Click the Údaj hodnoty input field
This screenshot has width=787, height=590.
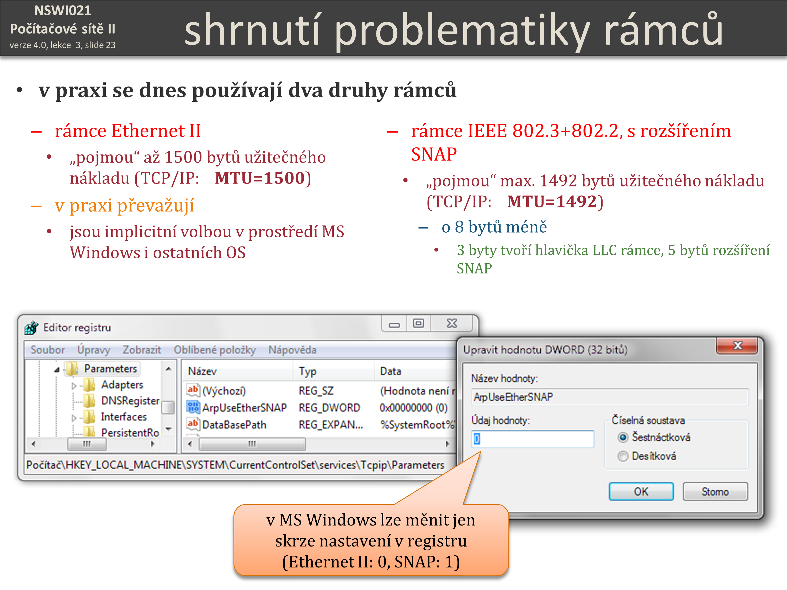(533, 439)
